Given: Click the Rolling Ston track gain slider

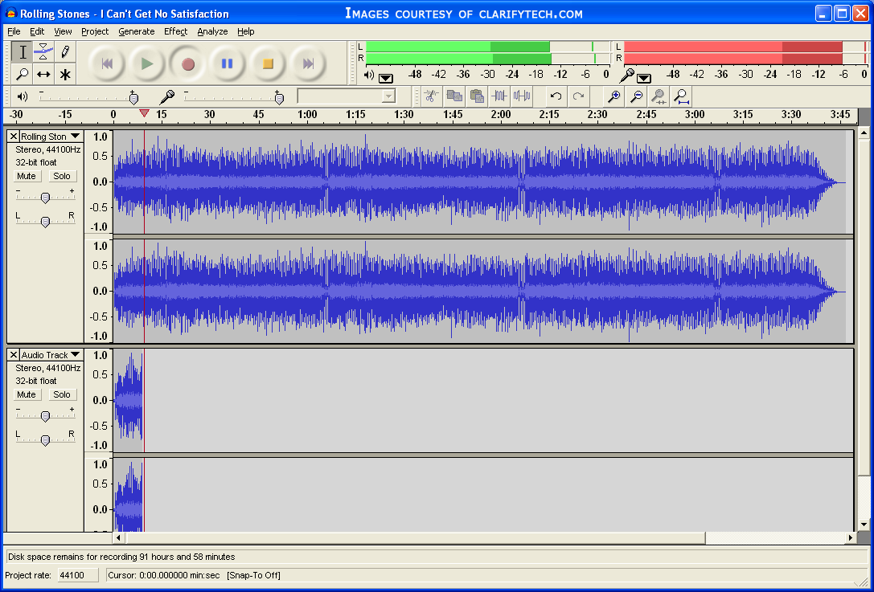Looking at the screenshot, I should click(x=45, y=198).
